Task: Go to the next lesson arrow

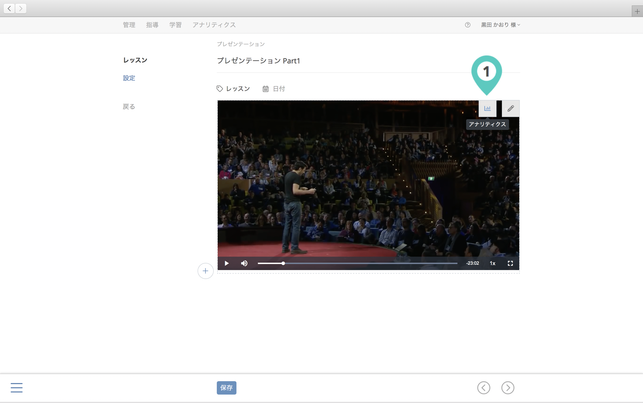Action: pos(507,387)
